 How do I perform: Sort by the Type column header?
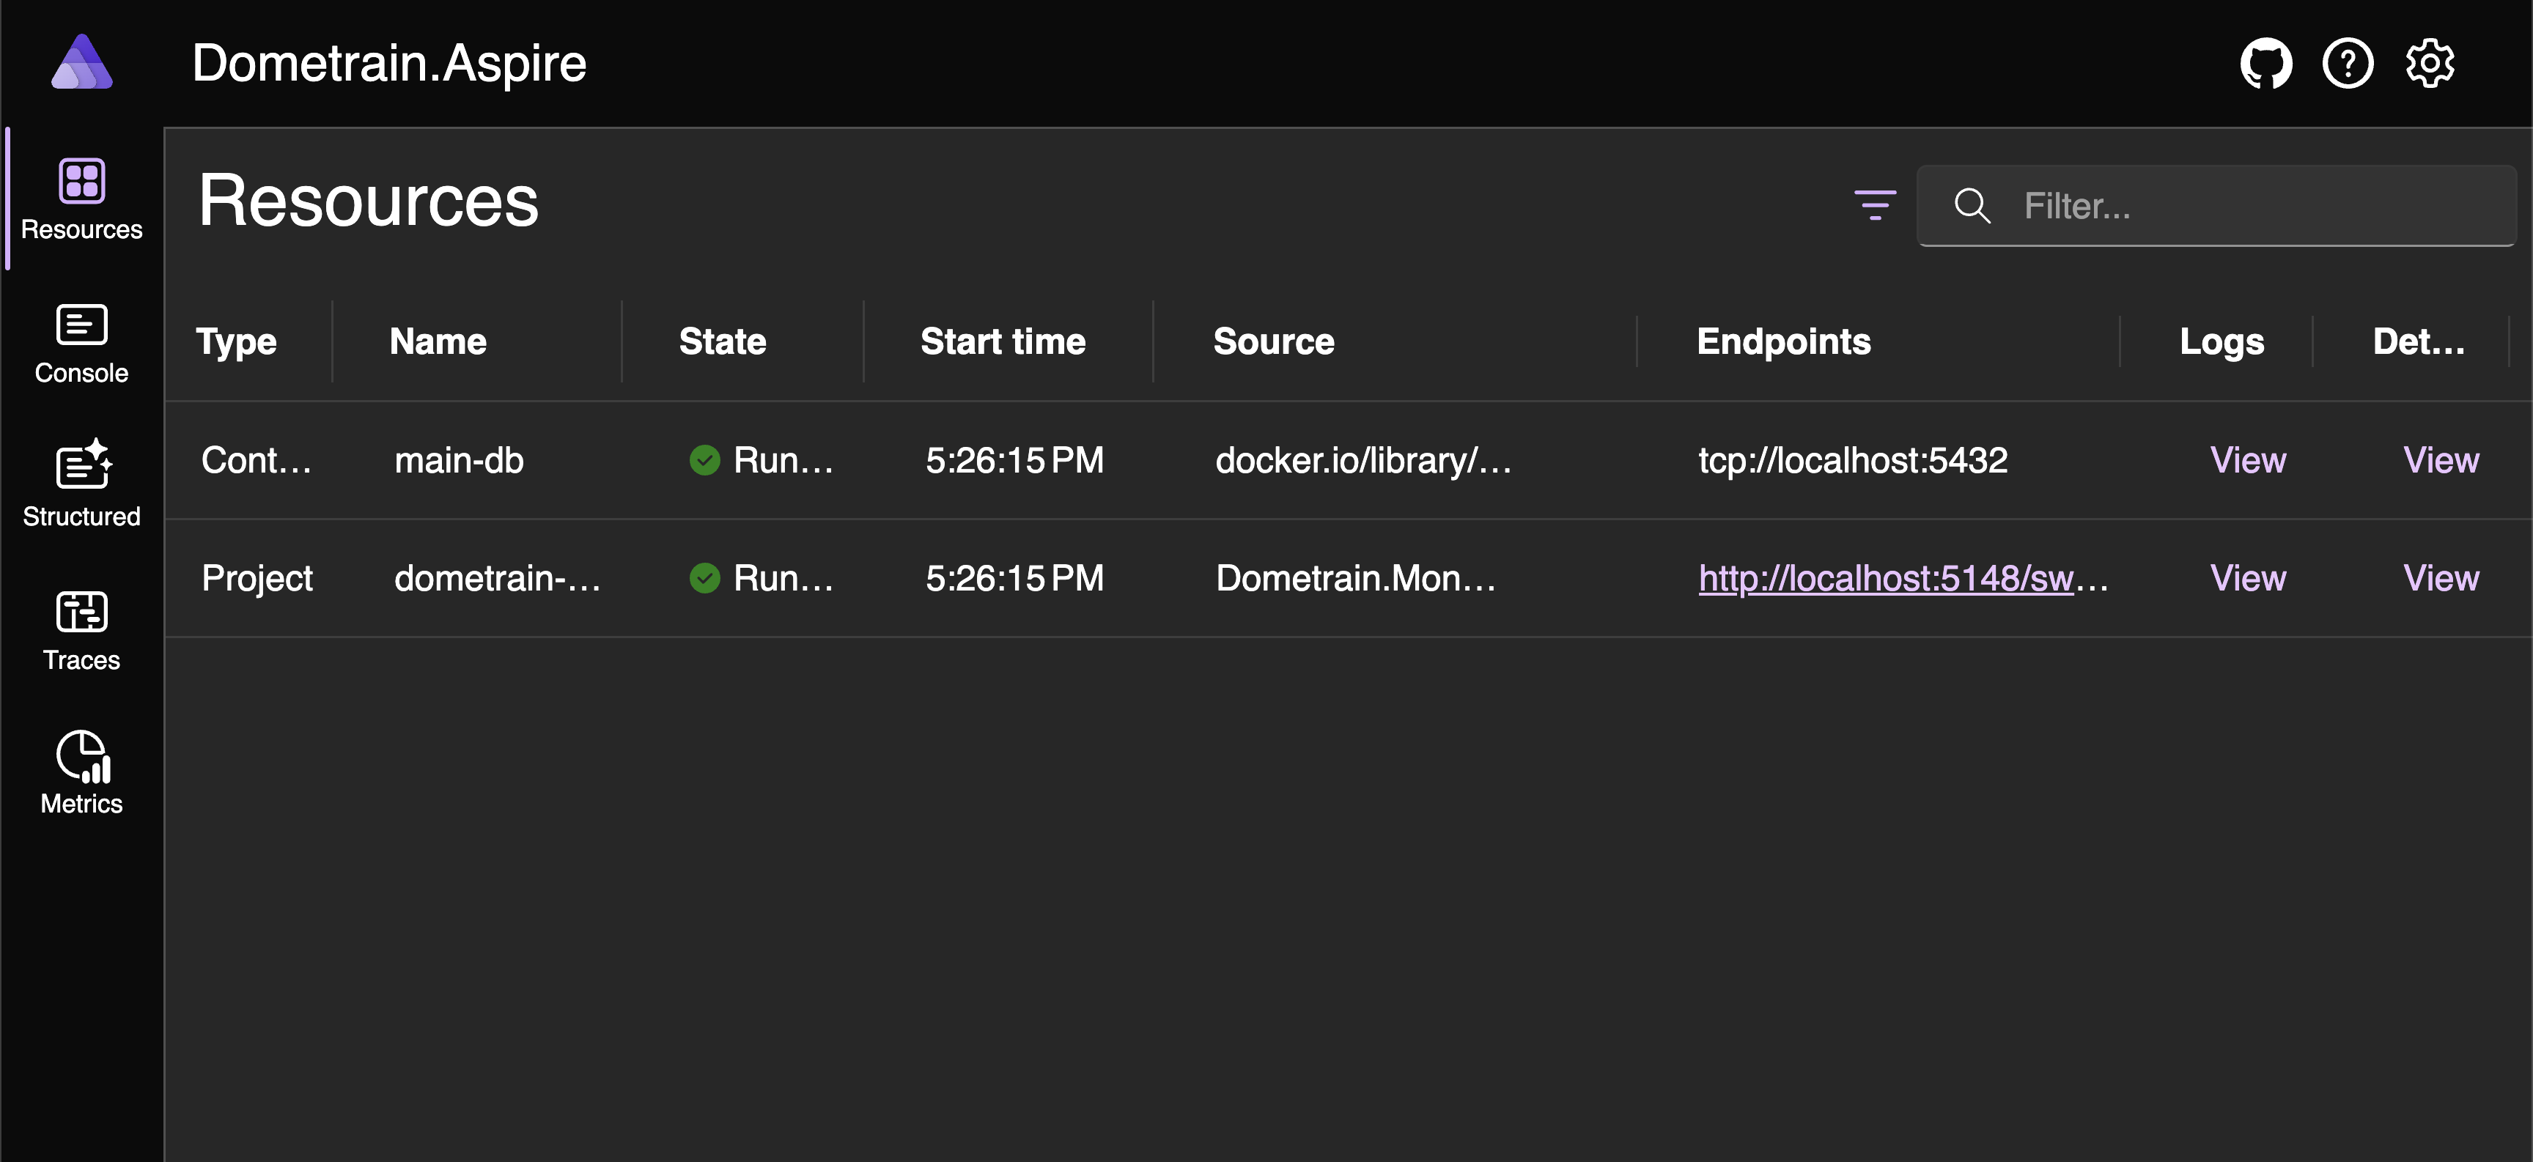coord(236,341)
